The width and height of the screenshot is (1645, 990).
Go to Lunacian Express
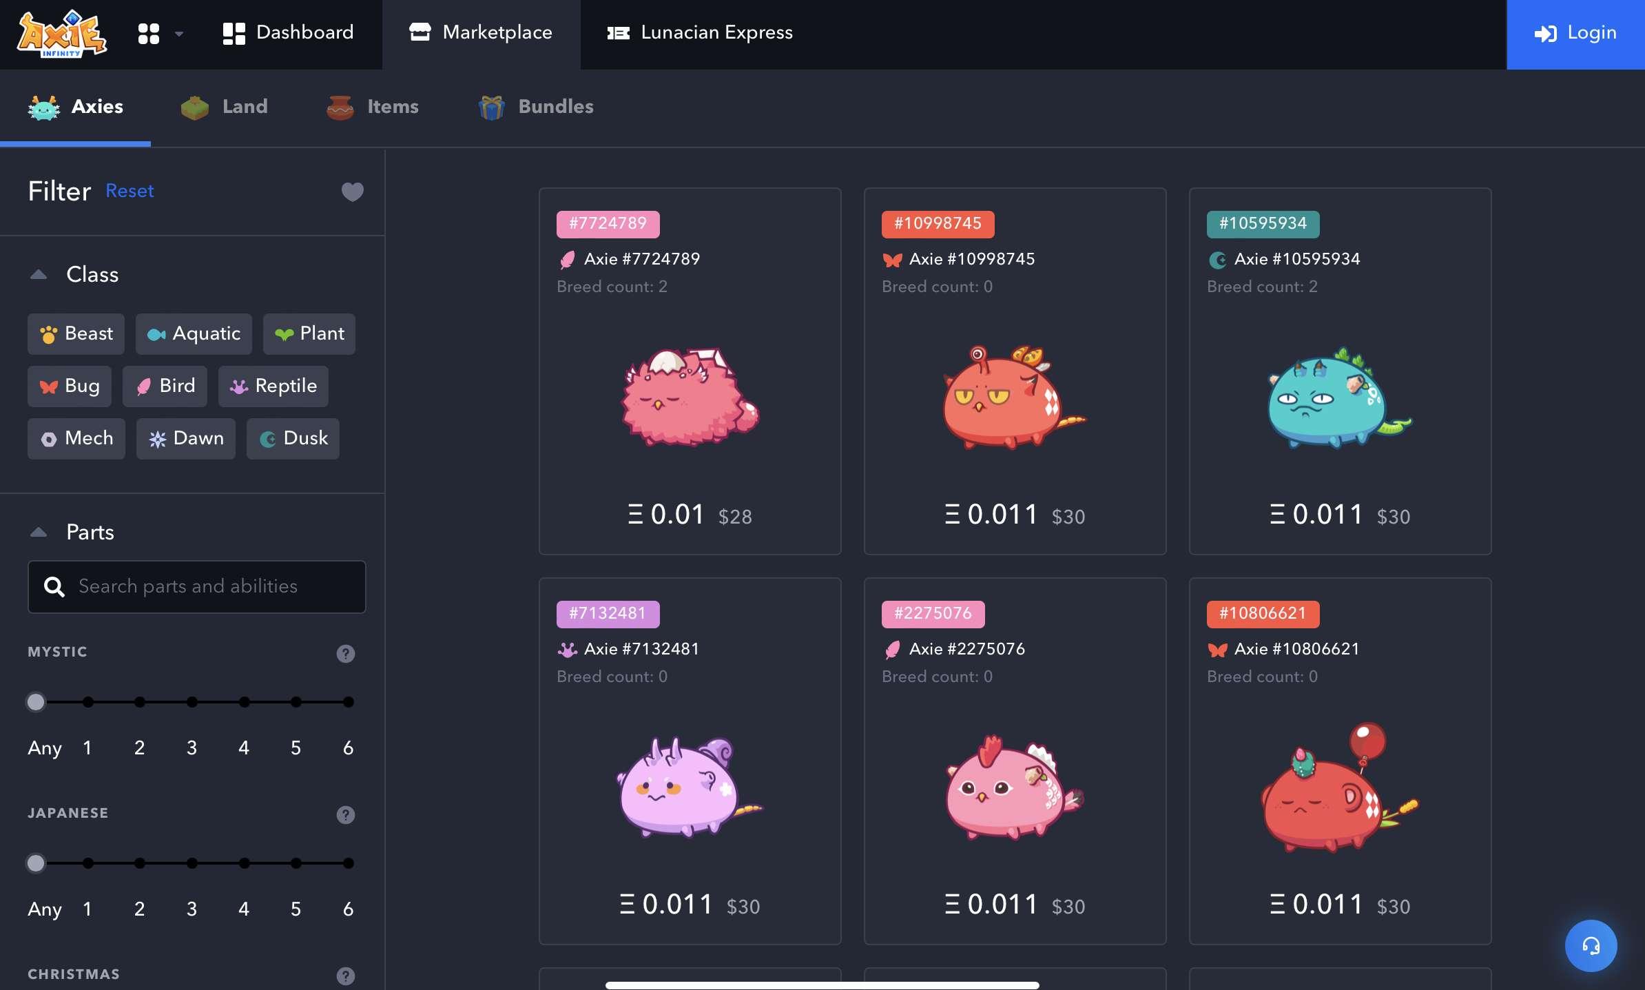point(700,32)
